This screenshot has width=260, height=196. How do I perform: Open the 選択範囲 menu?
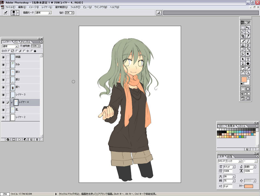[61, 7]
